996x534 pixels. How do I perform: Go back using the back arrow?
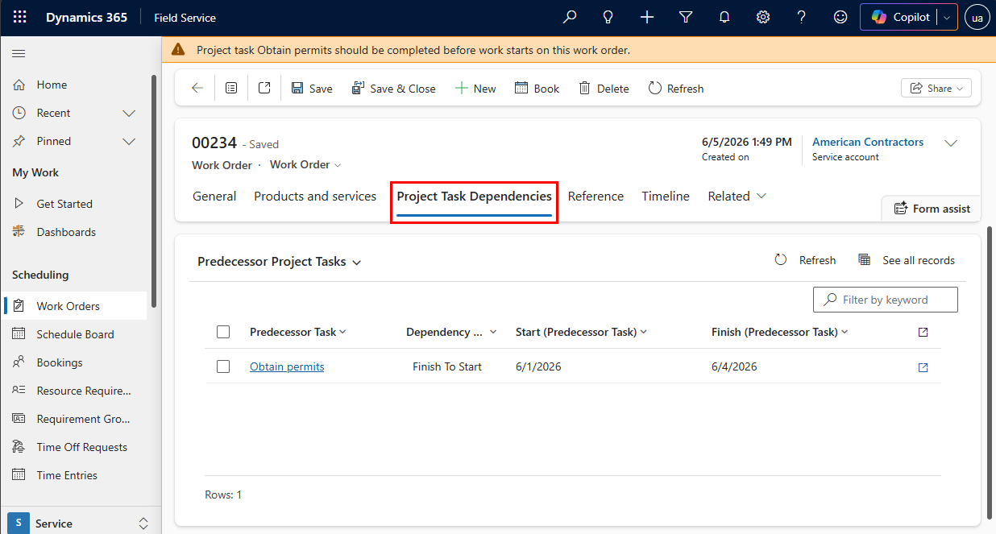[197, 89]
